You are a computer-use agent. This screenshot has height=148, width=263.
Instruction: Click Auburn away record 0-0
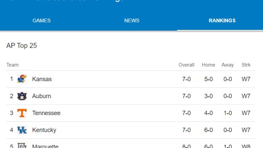point(228,96)
